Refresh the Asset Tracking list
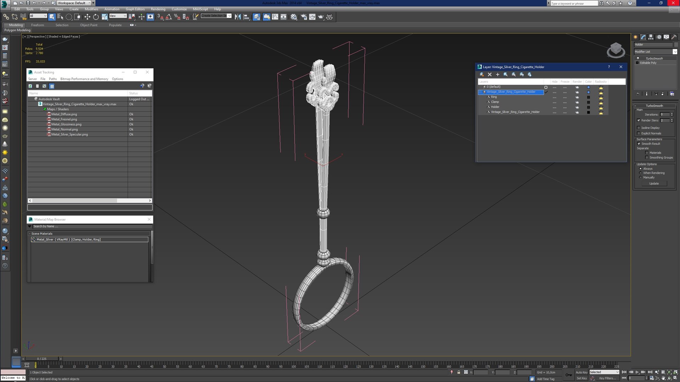 pos(30,86)
